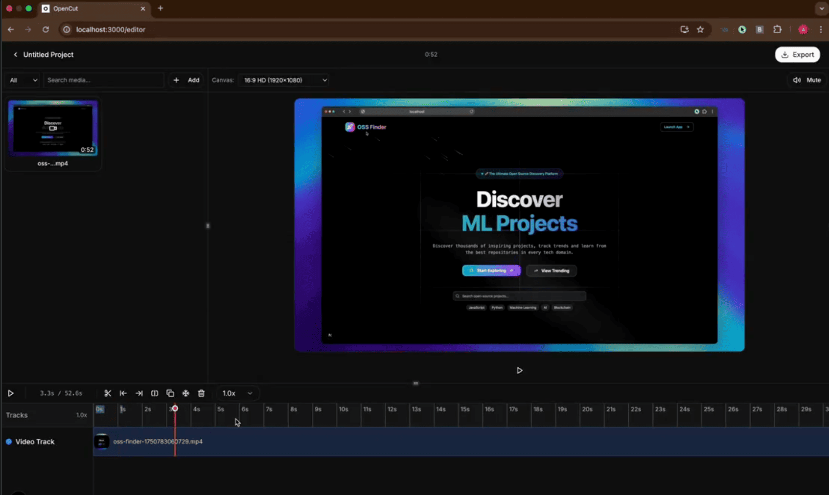Click the trim-to-start arrow icon

point(123,393)
